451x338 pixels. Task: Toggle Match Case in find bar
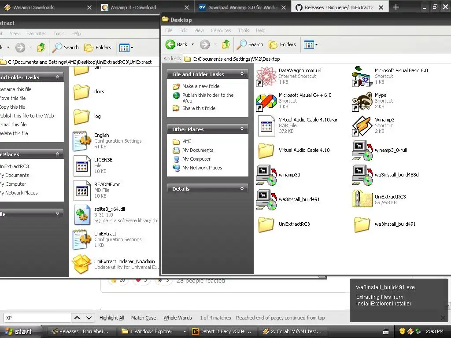144,318
